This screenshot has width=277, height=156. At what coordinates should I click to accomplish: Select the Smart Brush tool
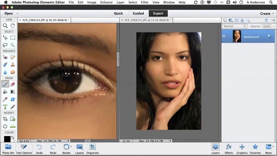point(5,65)
